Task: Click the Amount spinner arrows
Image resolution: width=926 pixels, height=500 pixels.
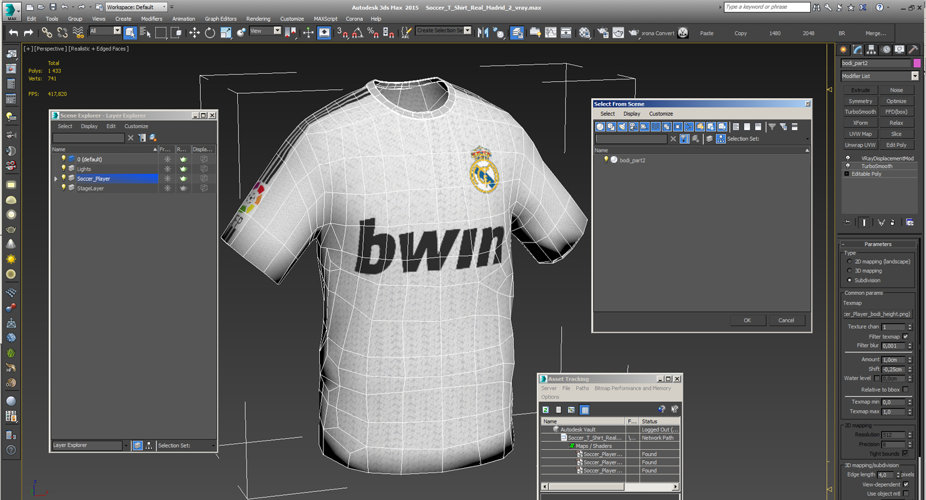Action: coord(909,360)
